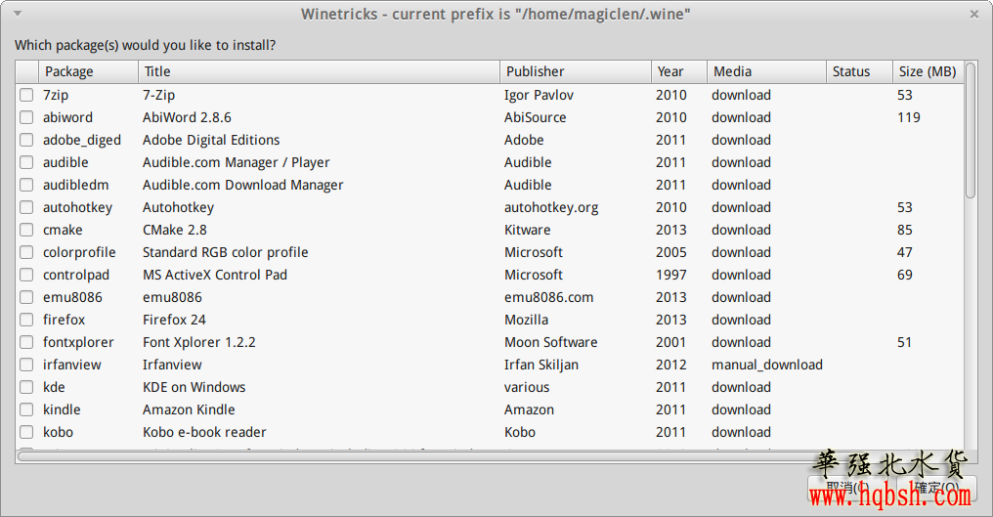
Task: Select the audibledm checkbox
Action: [x=26, y=185]
